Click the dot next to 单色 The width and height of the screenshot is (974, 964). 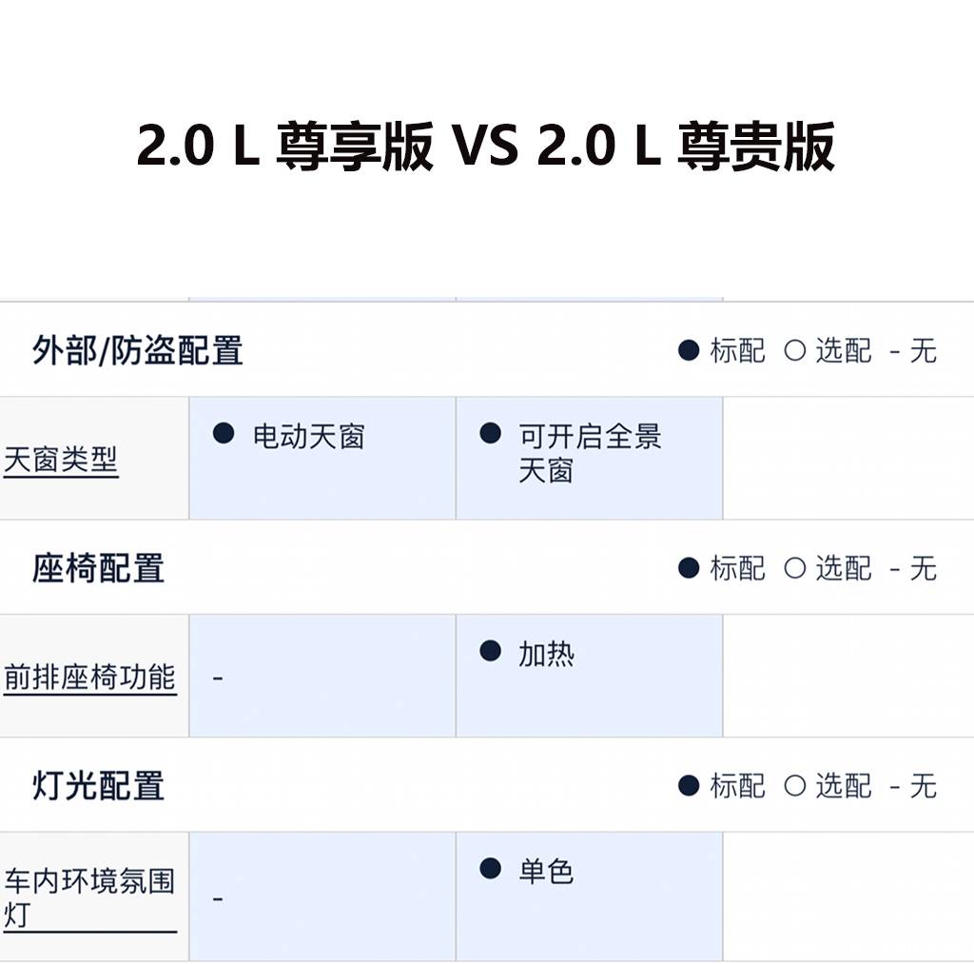(490, 868)
